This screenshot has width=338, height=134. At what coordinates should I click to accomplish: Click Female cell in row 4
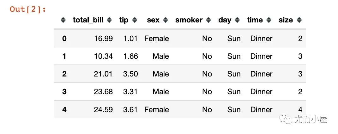point(156,110)
